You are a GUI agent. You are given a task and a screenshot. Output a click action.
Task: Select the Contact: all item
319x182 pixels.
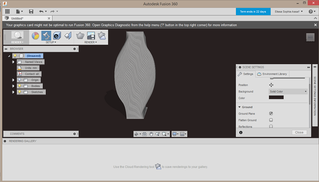pos(29,74)
